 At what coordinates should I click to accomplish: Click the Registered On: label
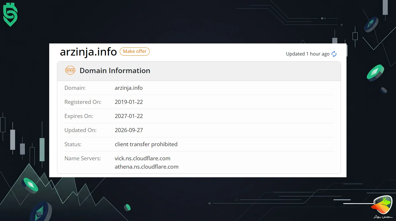click(x=83, y=102)
